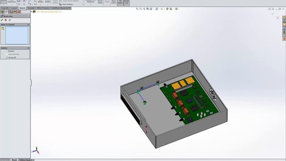Open the FeatureManager design tree tab

point(2,12)
